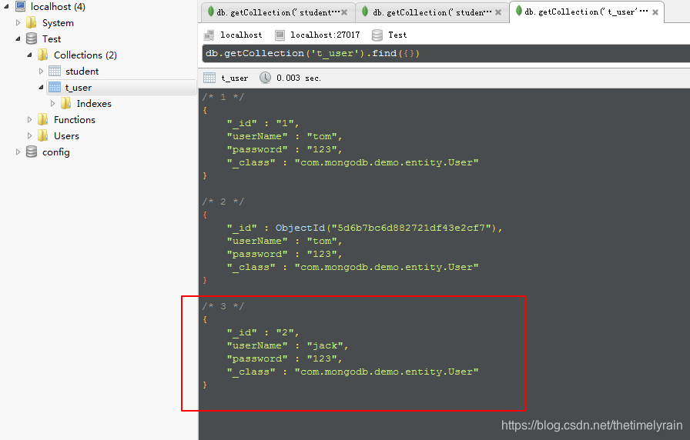The image size is (690, 440).
Task: Collapse the localhost (4) connection node
Action: 7,7
